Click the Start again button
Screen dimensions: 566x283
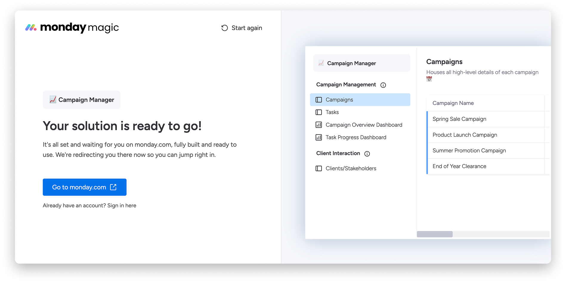[242, 28]
